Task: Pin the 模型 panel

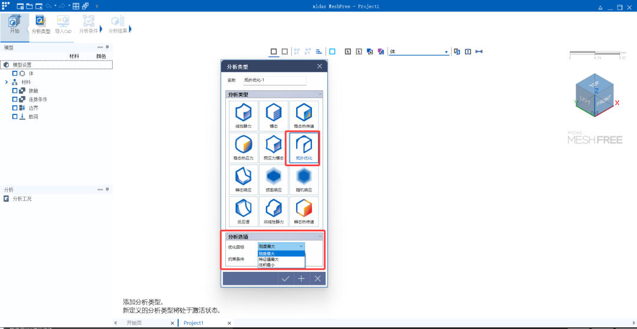Action: 108,48
